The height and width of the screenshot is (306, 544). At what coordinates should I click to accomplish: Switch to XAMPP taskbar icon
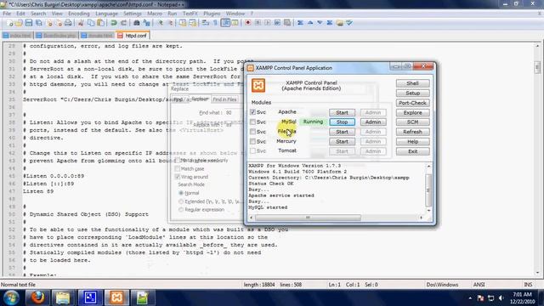[x=116, y=297]
